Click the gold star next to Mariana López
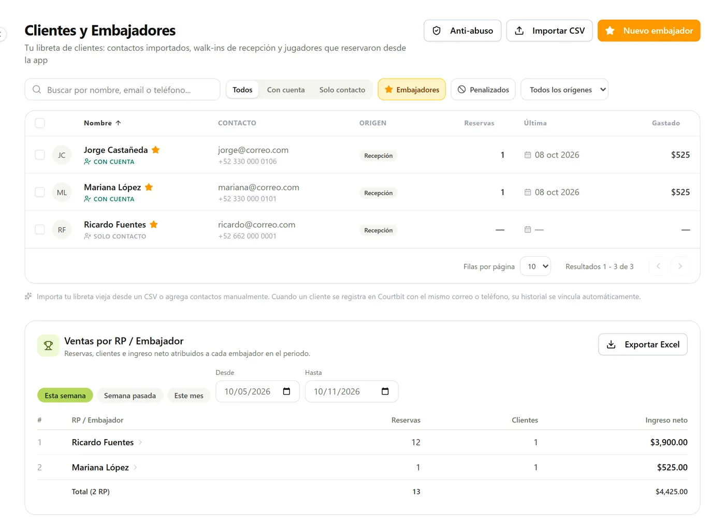The width and height of the screenshot is (725, 526). (x=149, y=187)
